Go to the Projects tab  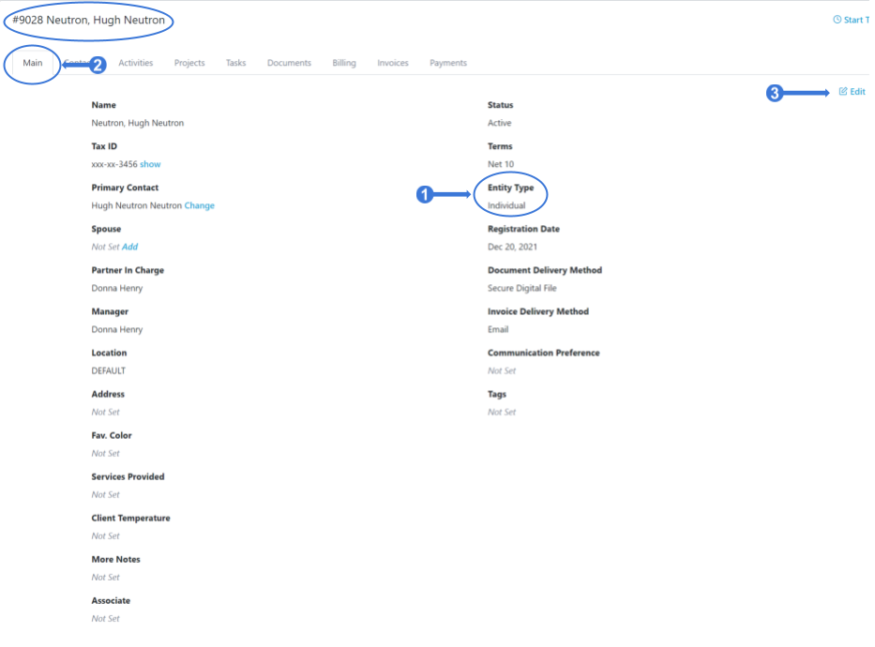(x=189, y=64)
